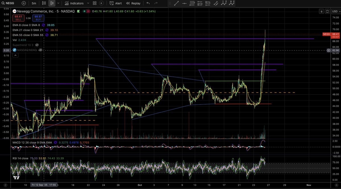
Task: Select the EMA 8 close indicator legend
Action: click(26, 25)
